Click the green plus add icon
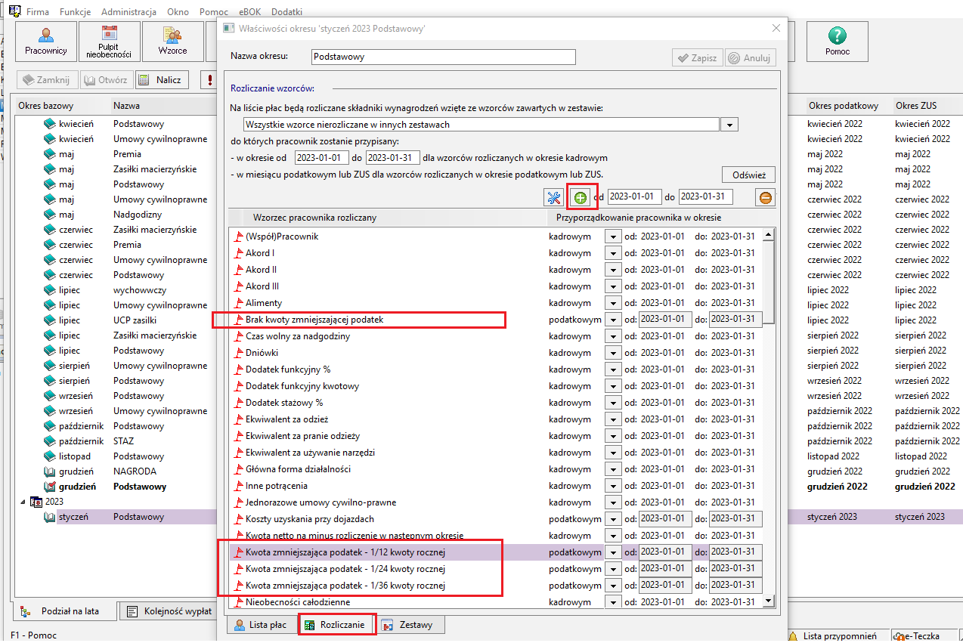963x643 pixels. [x=580, y=197]
